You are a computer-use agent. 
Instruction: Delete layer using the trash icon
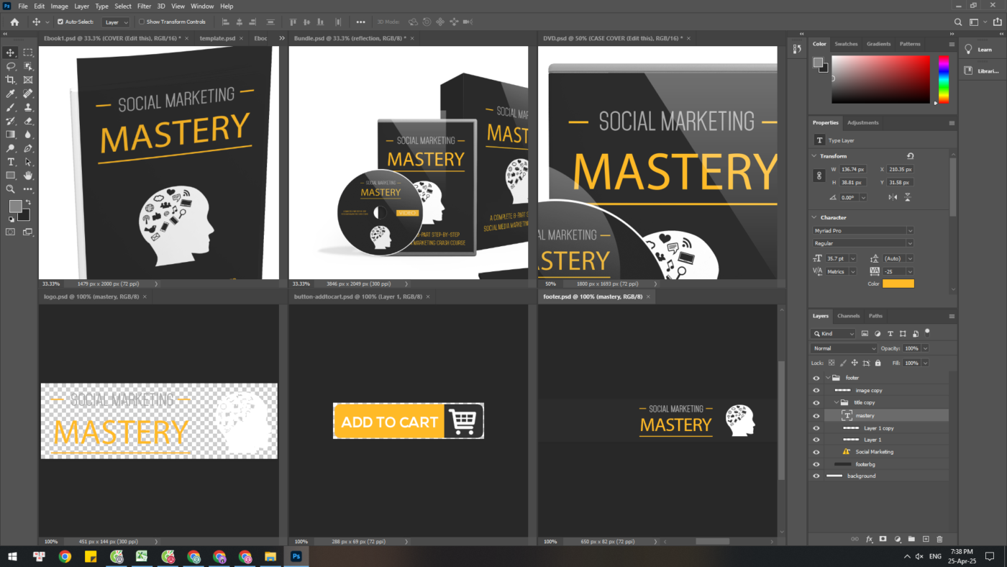coord(939,539)
